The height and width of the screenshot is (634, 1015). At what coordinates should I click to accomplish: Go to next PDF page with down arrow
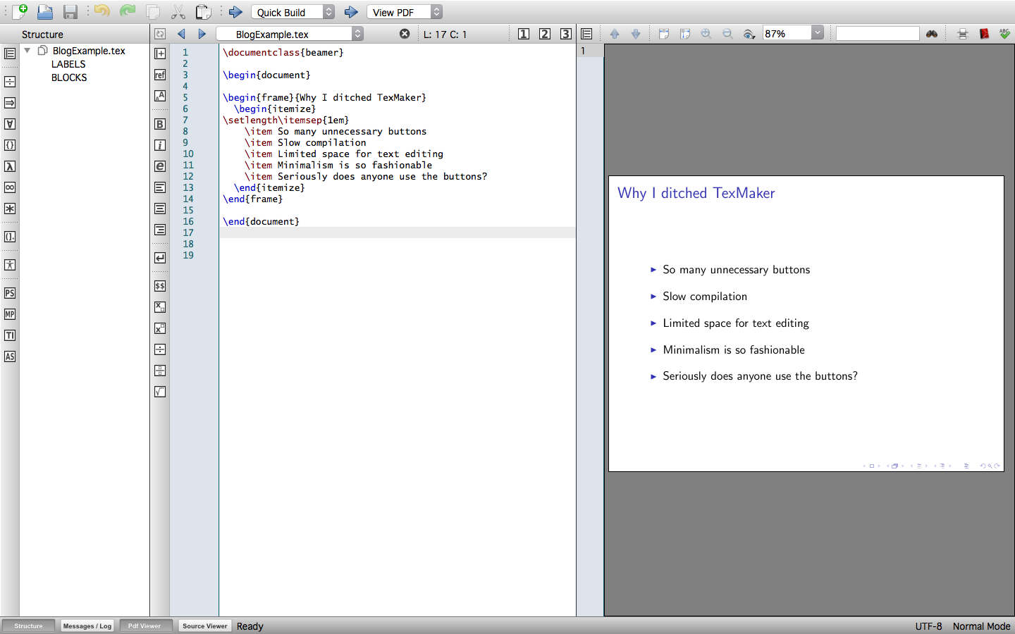[x=636, y=34]
